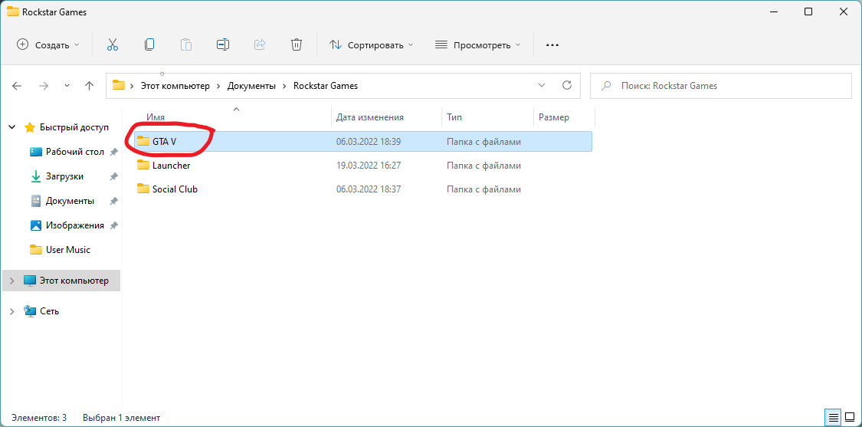Click the search magnifier icon
Image resolution: width=862 pixels, height=427 pixels.
[606, 86]
